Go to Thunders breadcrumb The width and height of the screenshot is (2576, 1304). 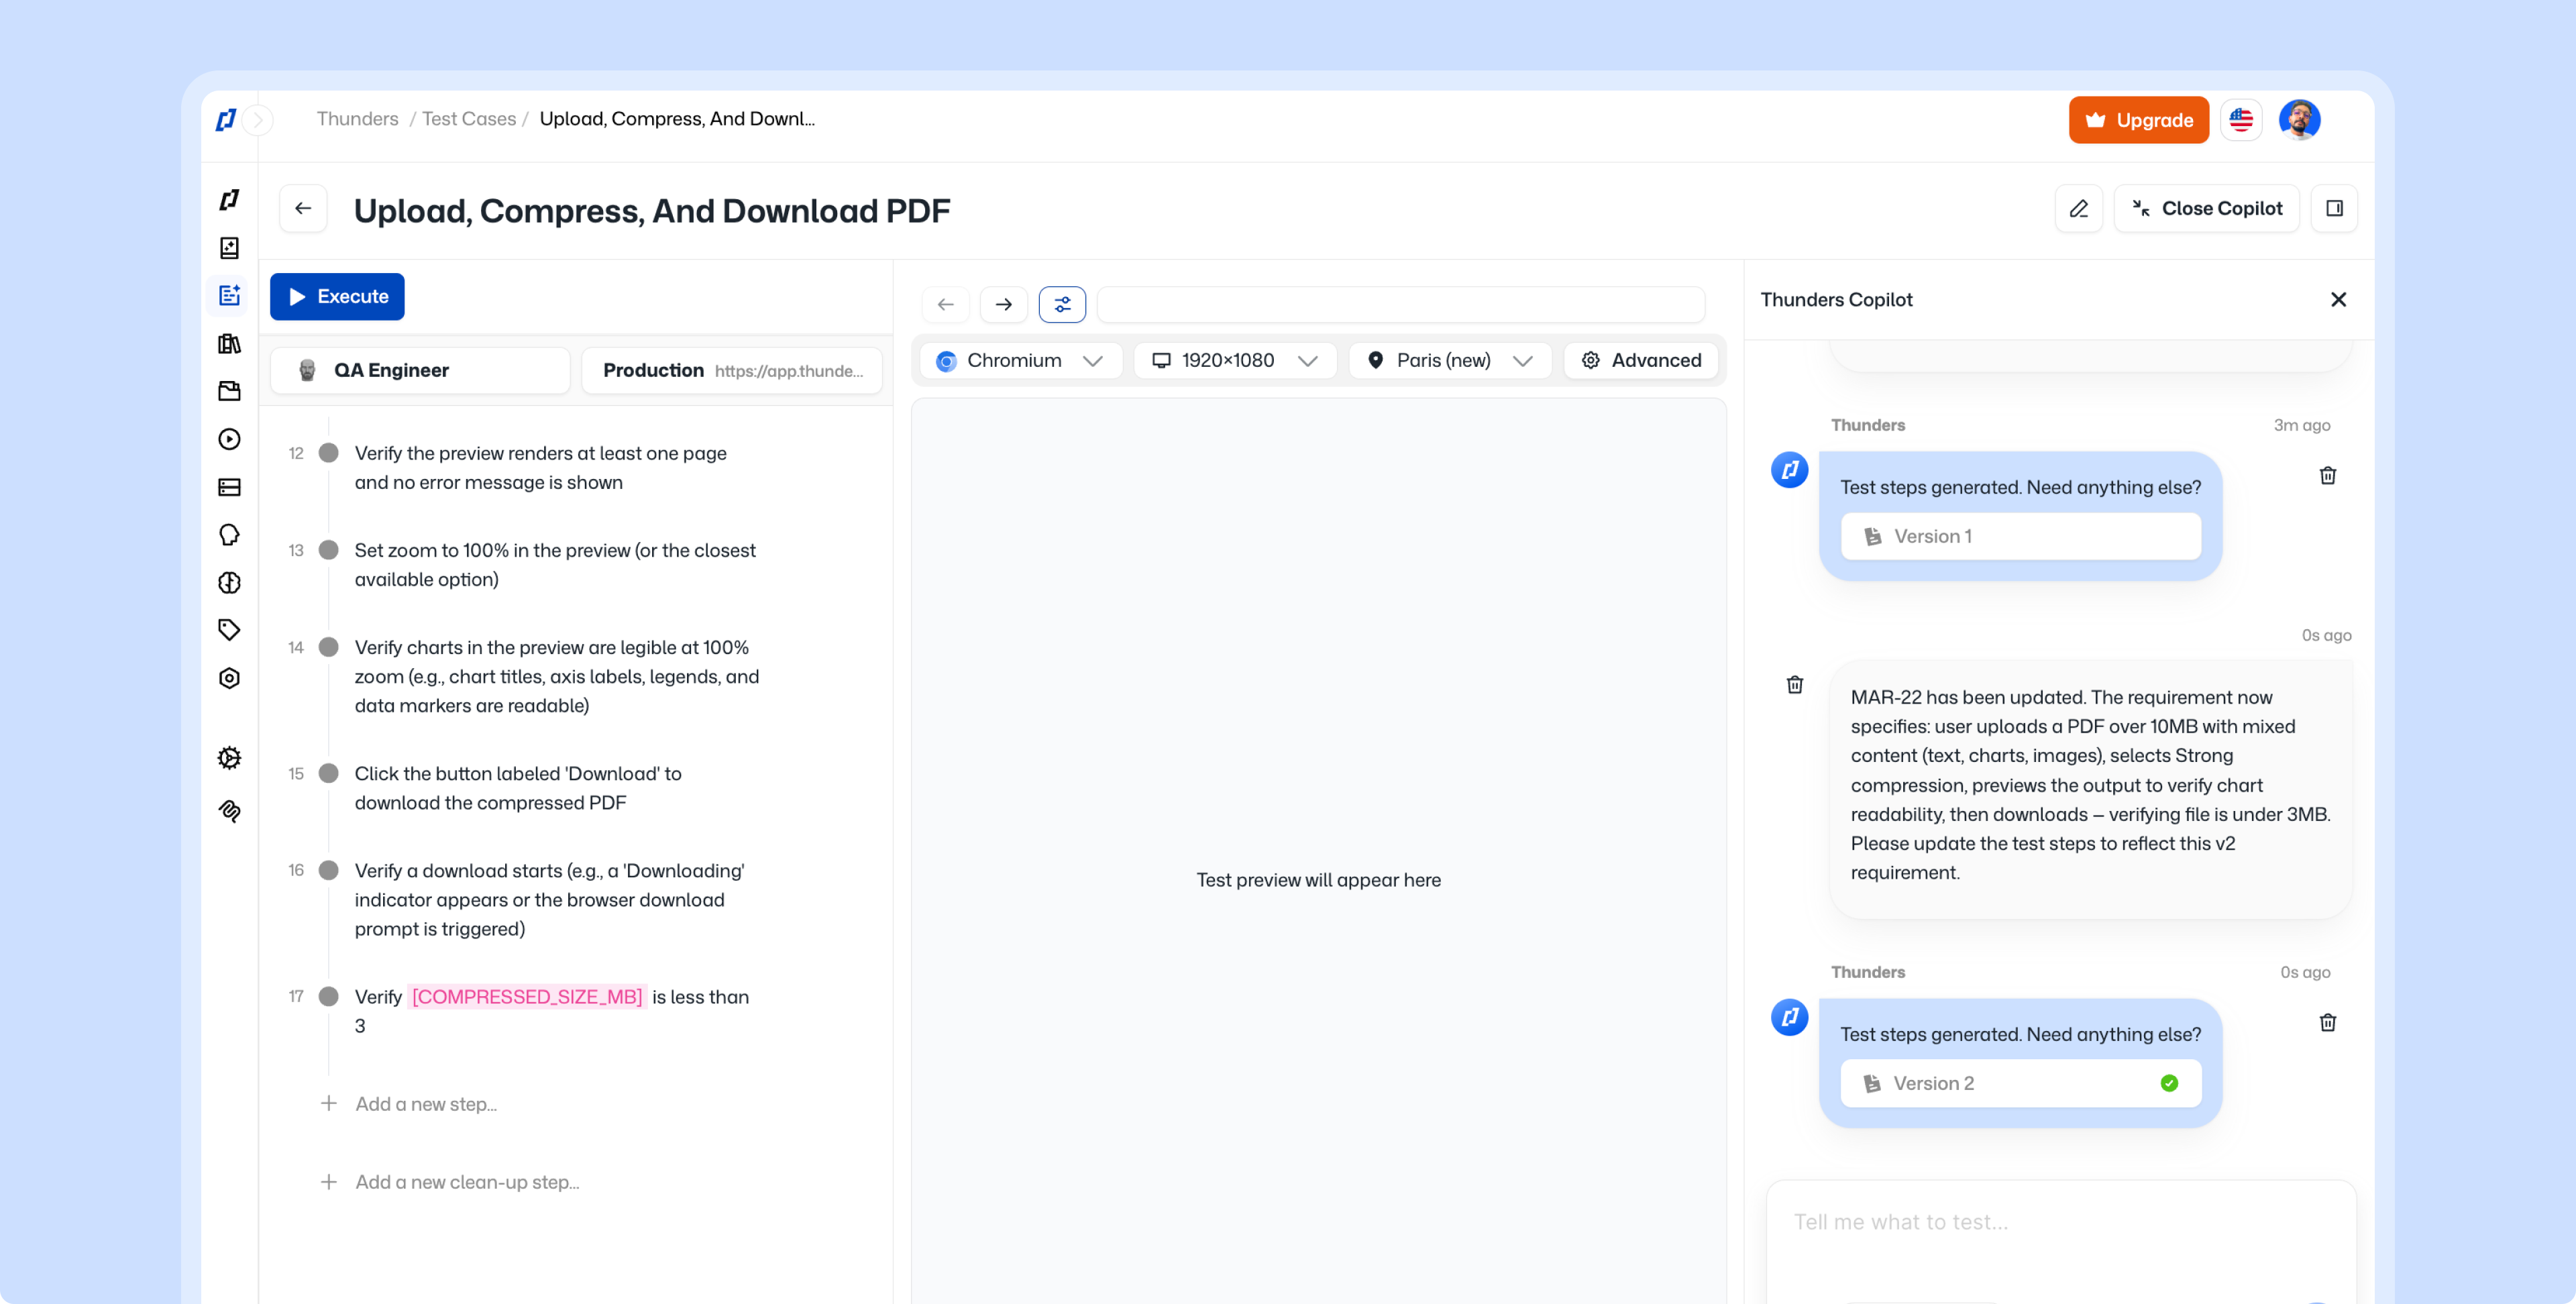pyautogui.click(x=357, y=118)
